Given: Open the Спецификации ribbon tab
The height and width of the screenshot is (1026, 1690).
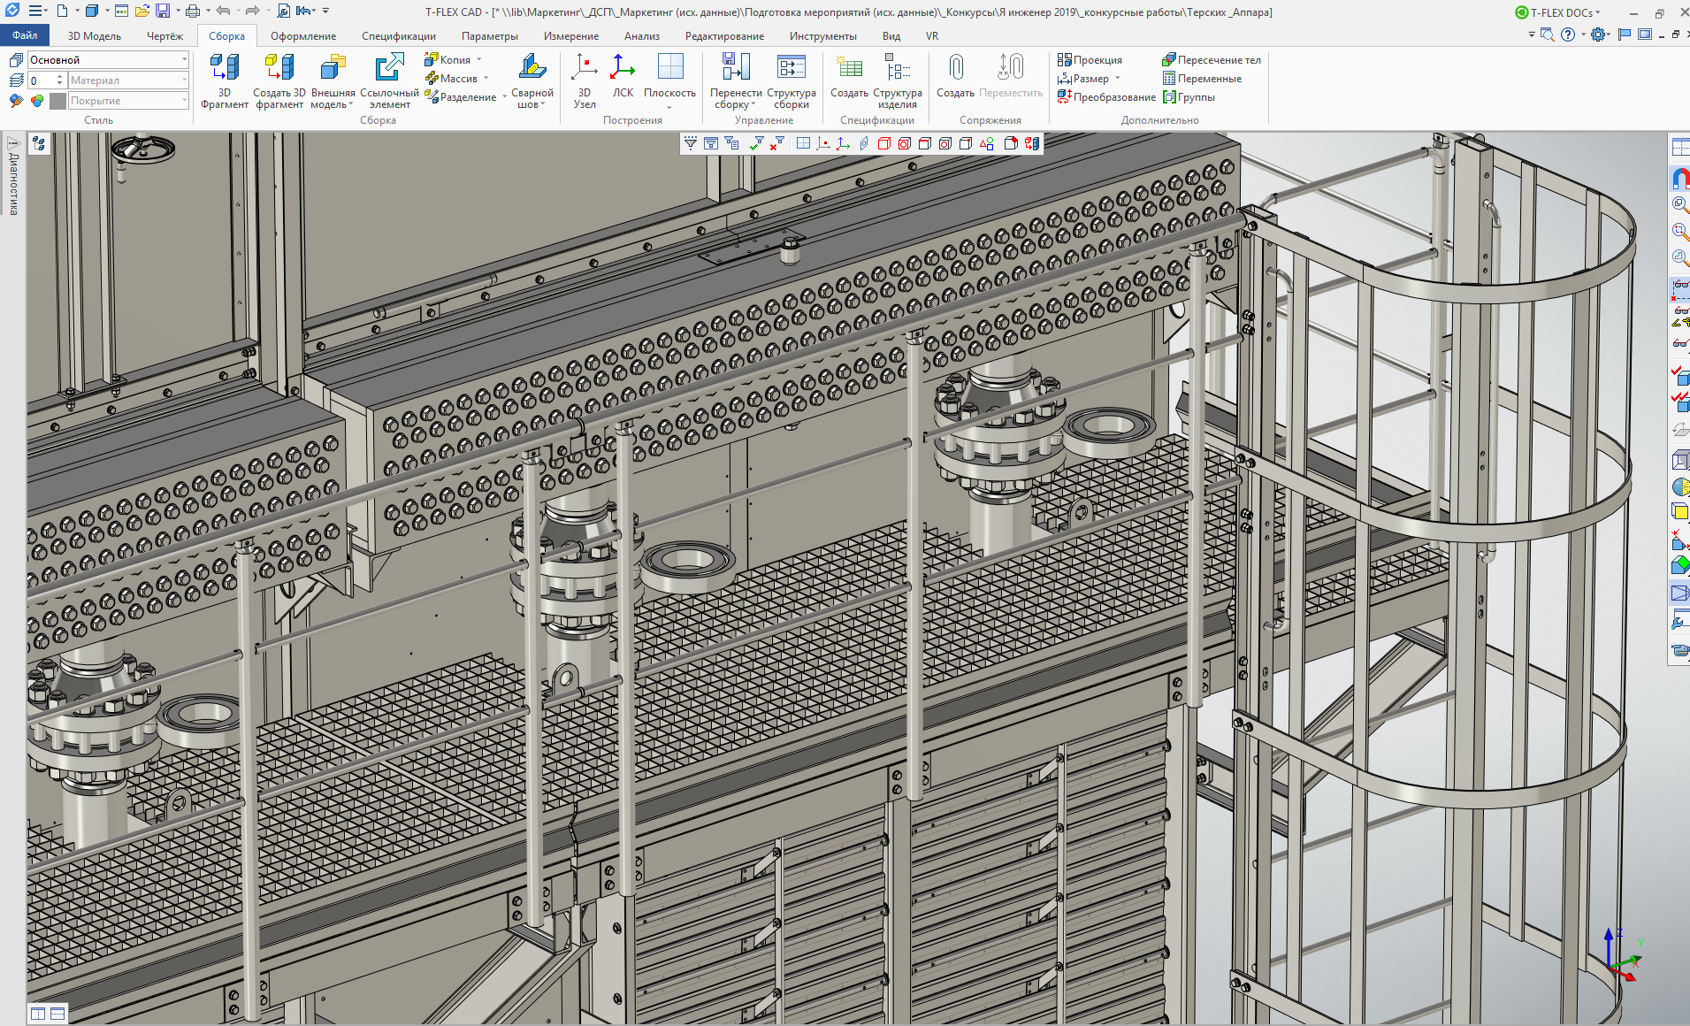Looking at the screenshot, I should [x=398, y=36].
